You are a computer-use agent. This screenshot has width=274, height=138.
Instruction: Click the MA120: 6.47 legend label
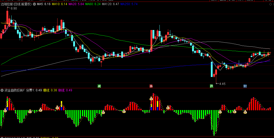pyautogui.click(x=110, y=4)
